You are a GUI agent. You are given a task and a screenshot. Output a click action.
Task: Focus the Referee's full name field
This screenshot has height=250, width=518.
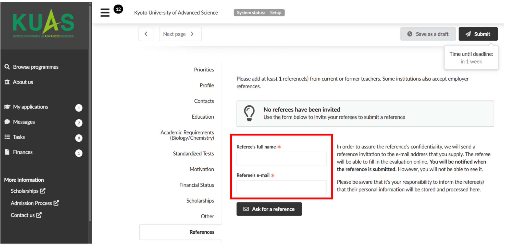click(x=281, y=159)
